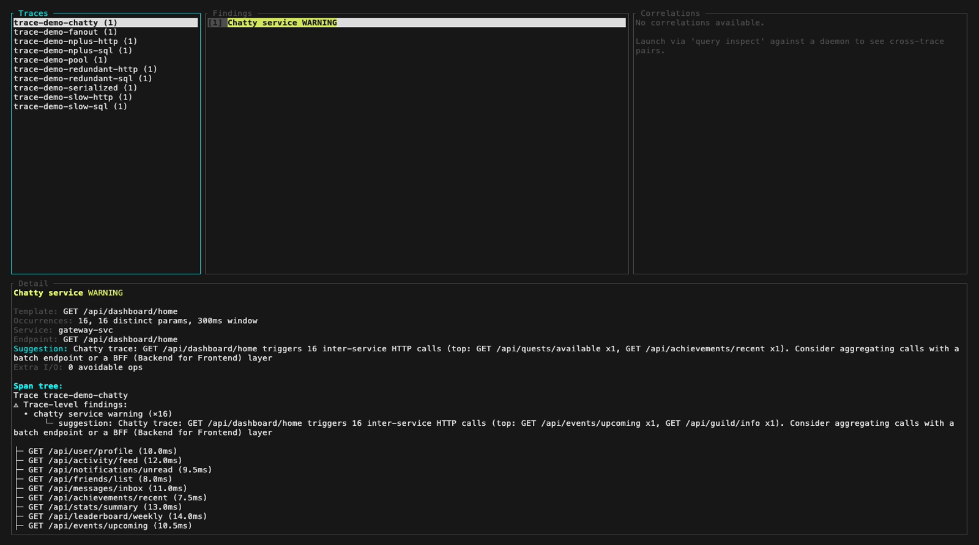979x545 pixels.
Task: Select trace-demo-nplus-sql in Traces list
Action: coord(73,51)
